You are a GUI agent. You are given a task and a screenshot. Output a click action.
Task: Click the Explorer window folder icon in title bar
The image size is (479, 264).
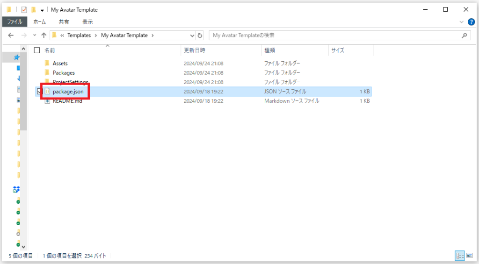[x=9, y=10]
